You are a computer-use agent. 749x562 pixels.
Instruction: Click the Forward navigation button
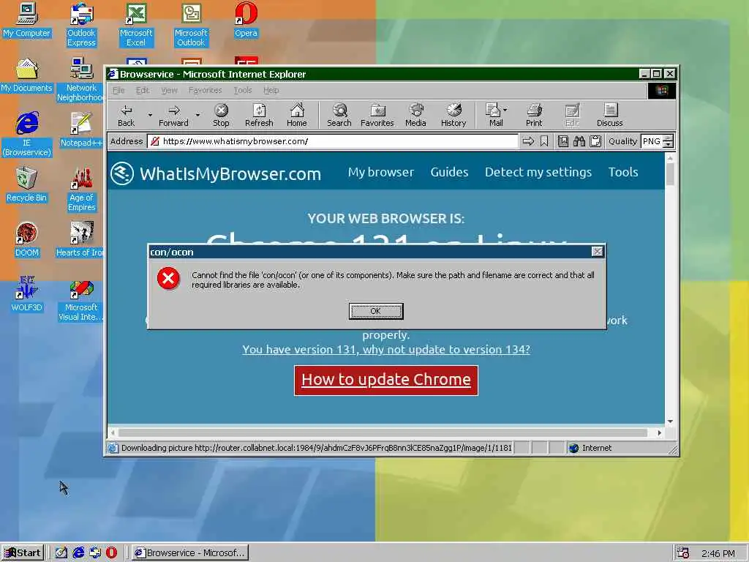(174, 115)
